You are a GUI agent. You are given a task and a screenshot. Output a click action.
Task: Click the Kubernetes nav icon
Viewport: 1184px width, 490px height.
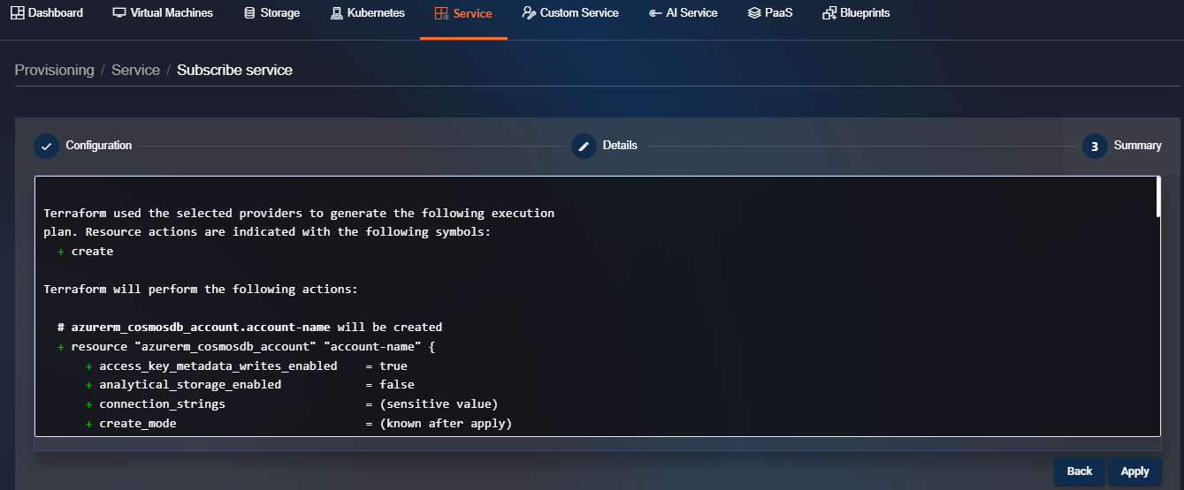coord(337,13)
